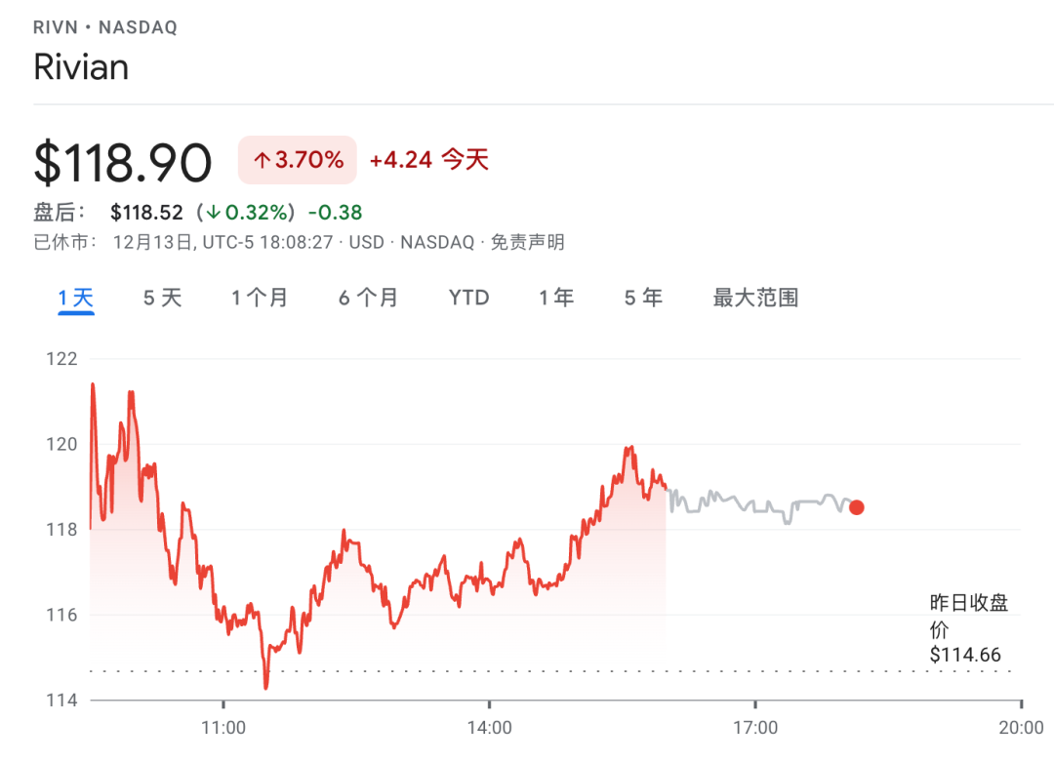
Task: Open the 免责声明 disclaimer link
Action: (527, 243)
